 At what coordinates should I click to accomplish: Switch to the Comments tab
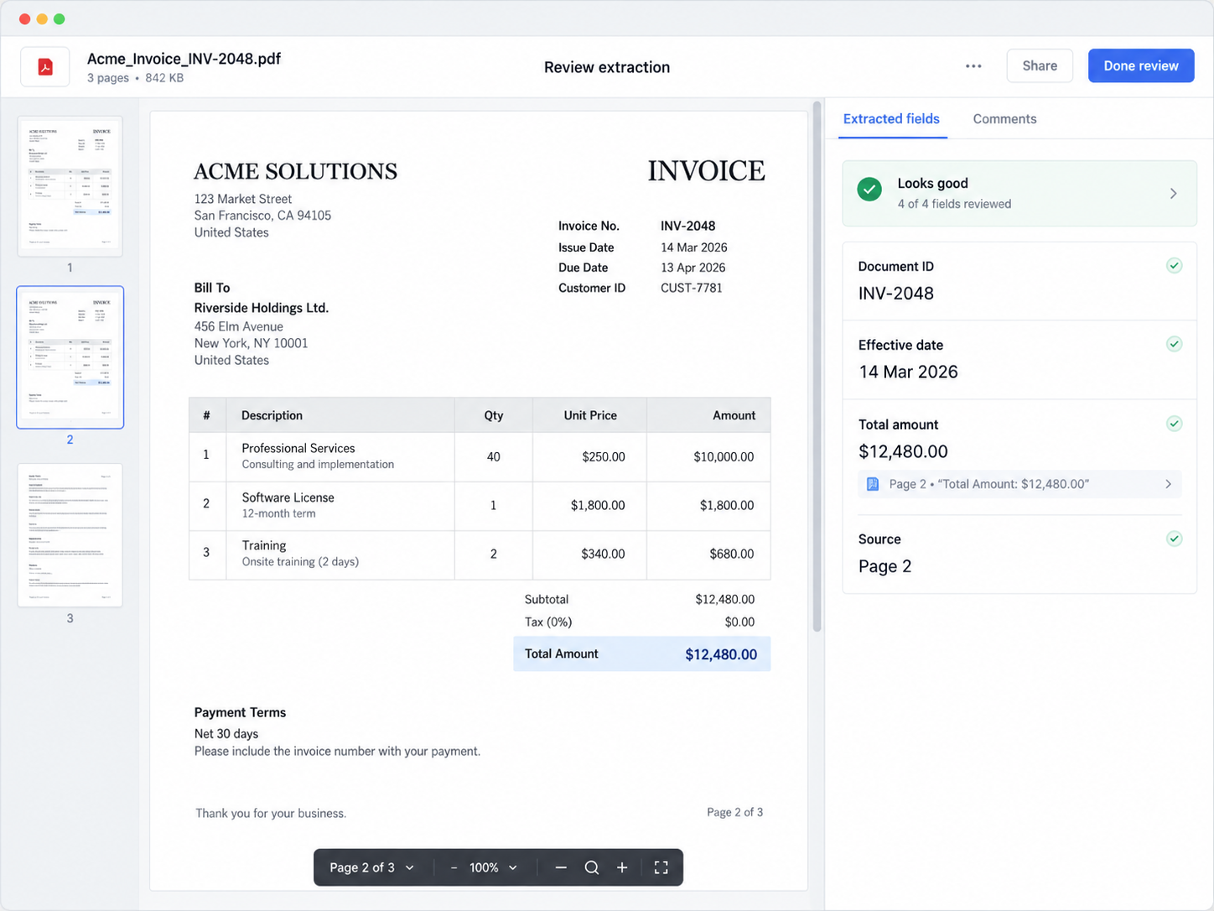coord(1004,119)
